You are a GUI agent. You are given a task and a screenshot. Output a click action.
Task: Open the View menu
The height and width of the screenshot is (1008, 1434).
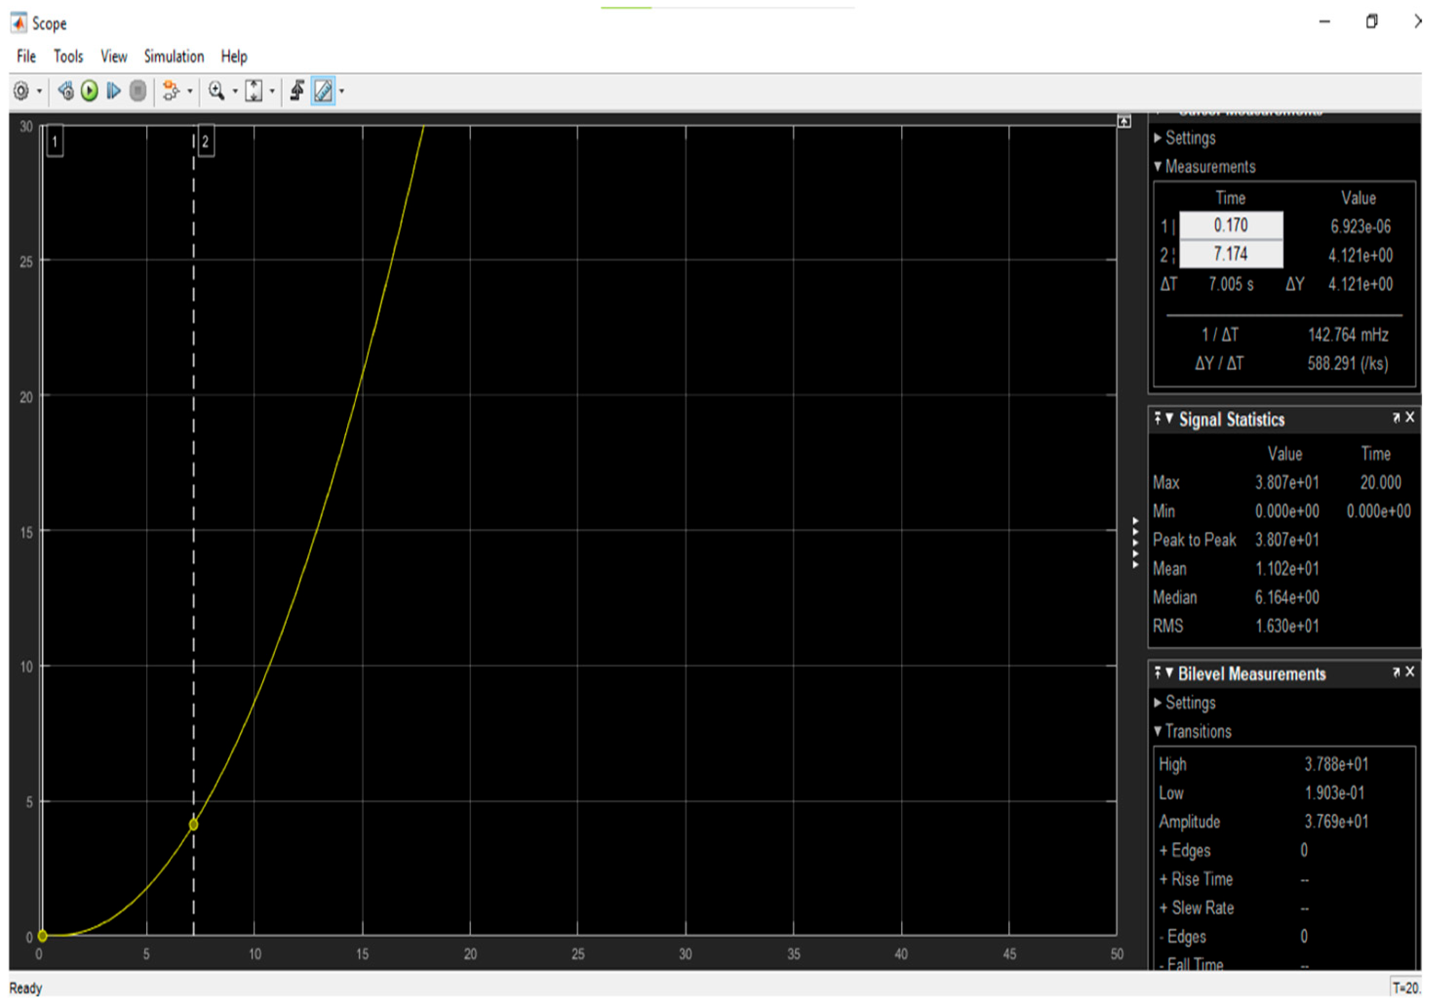[x=114, y=56]
